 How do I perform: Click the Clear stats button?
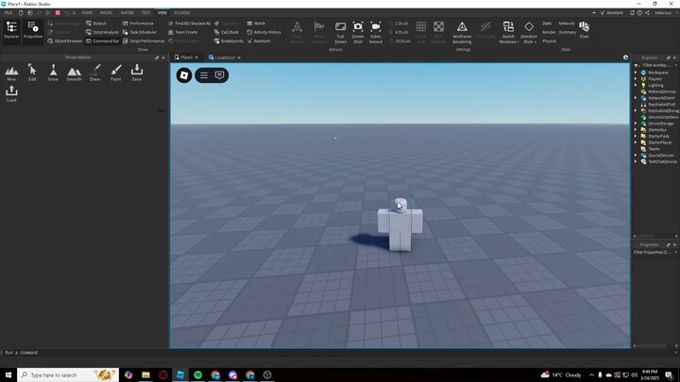(584, 30)
